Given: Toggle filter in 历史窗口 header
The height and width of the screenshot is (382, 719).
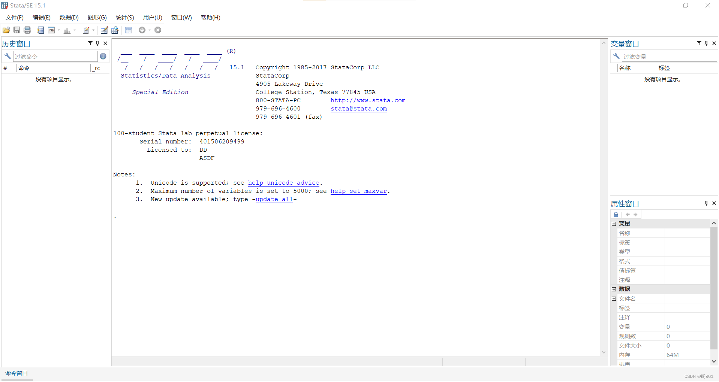Looking at the screenshot, I should (90, 43).
